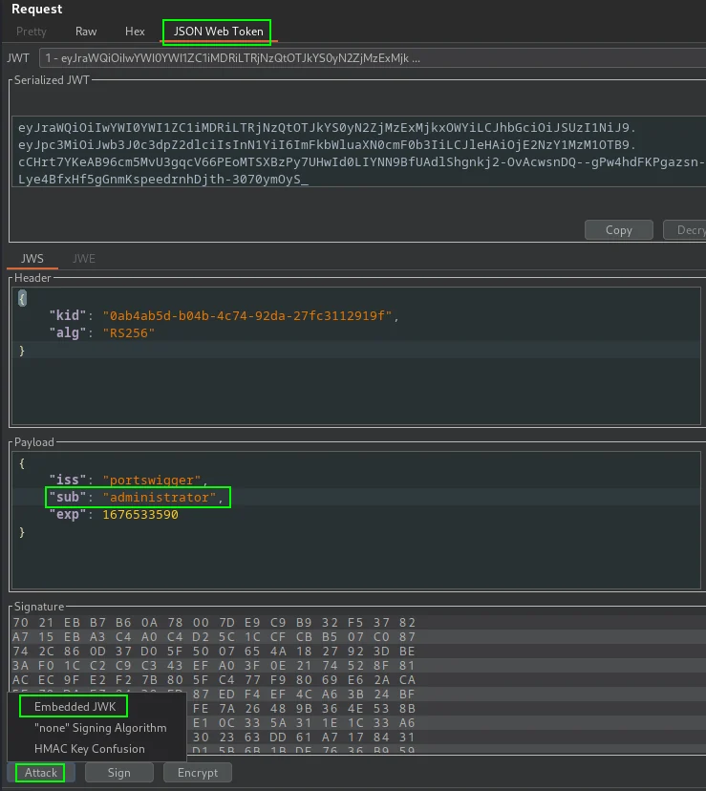This screenshot has width=706, height=791.
Task: Open the Hex request tab
Action: [135, 32]
